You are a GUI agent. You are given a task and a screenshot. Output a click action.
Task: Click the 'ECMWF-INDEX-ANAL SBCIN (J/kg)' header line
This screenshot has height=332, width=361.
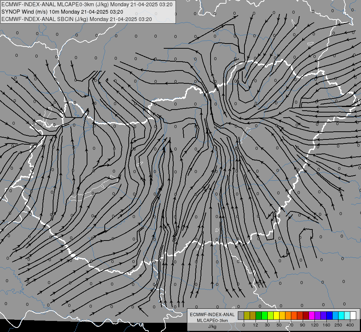tap(77, 19)
